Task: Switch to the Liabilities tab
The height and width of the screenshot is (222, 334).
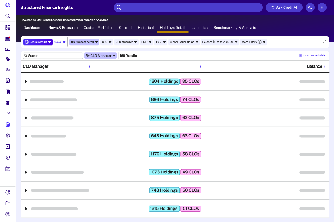Action: pyautogui.click(x=200, y=28)
